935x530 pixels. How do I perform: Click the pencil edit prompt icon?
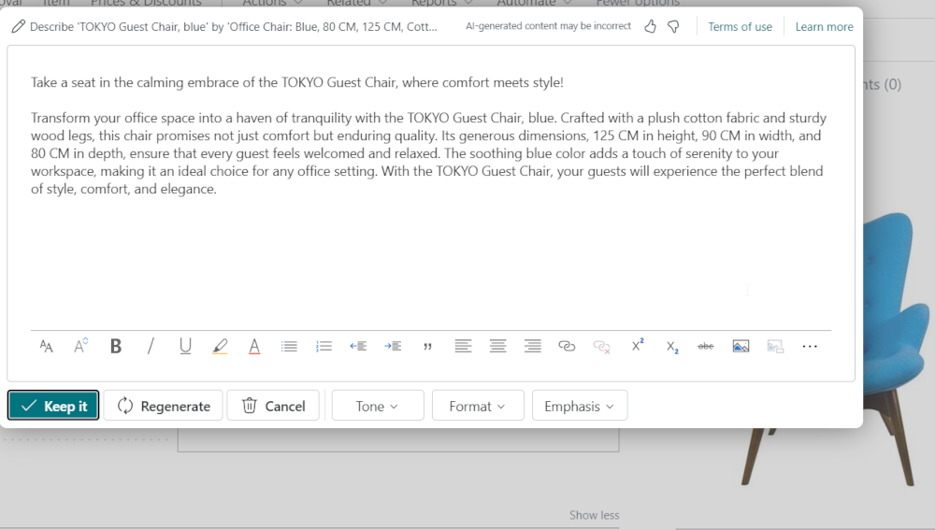coord(19,26)
